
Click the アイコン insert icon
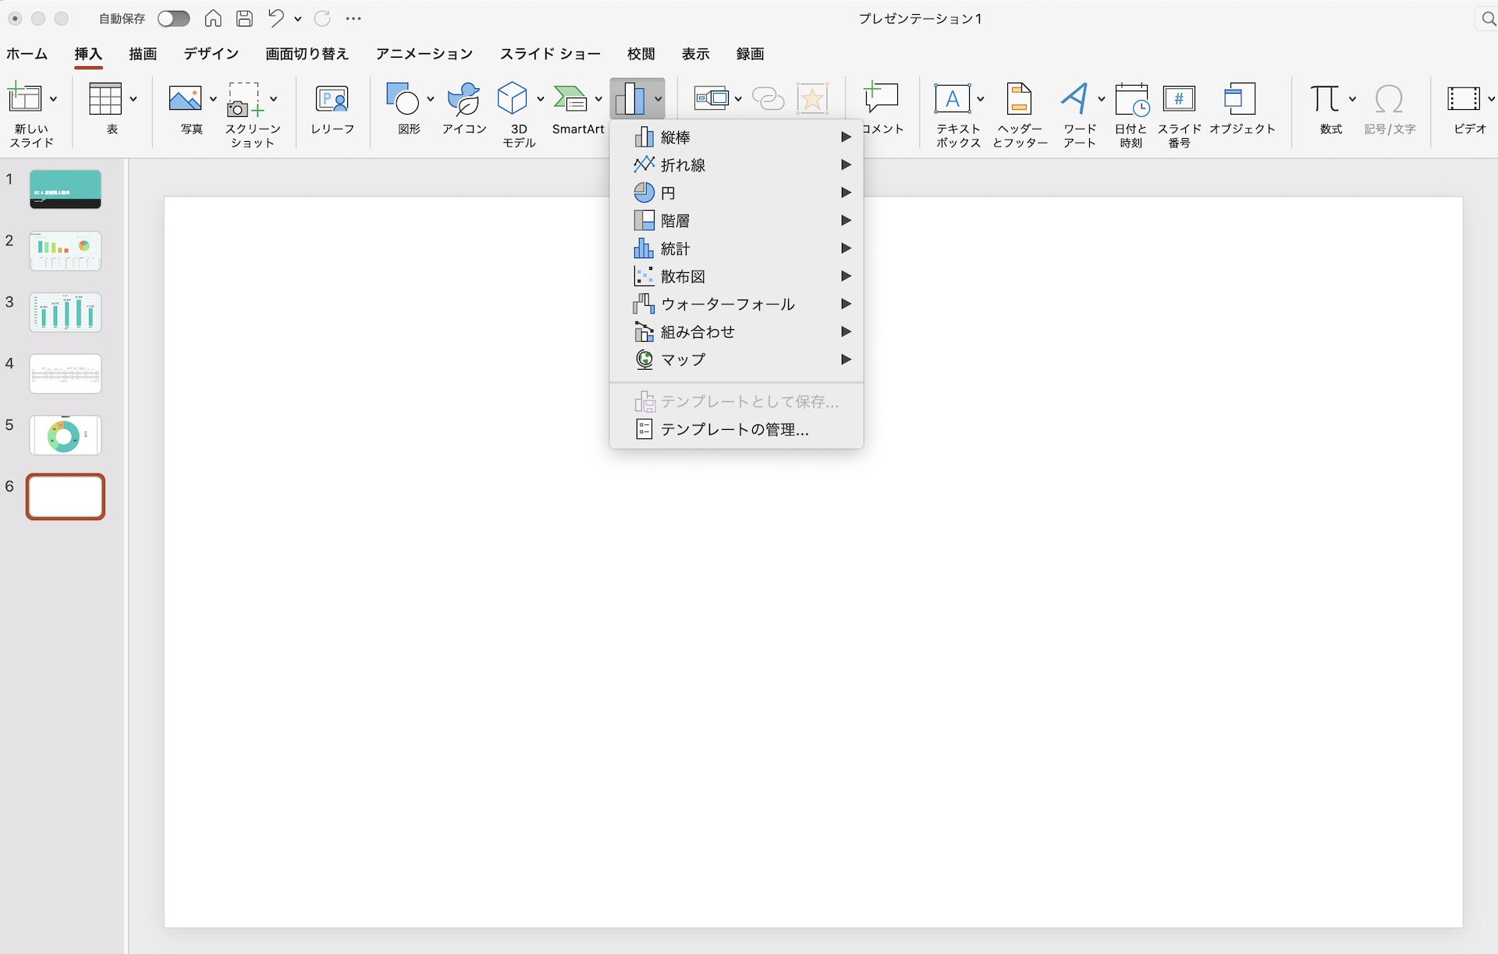[464, 99]
